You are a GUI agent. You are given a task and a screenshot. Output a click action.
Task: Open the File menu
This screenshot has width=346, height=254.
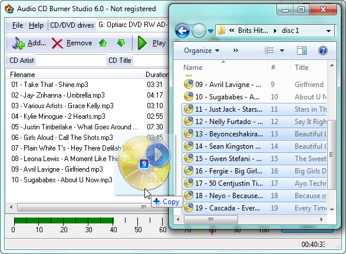18,25
